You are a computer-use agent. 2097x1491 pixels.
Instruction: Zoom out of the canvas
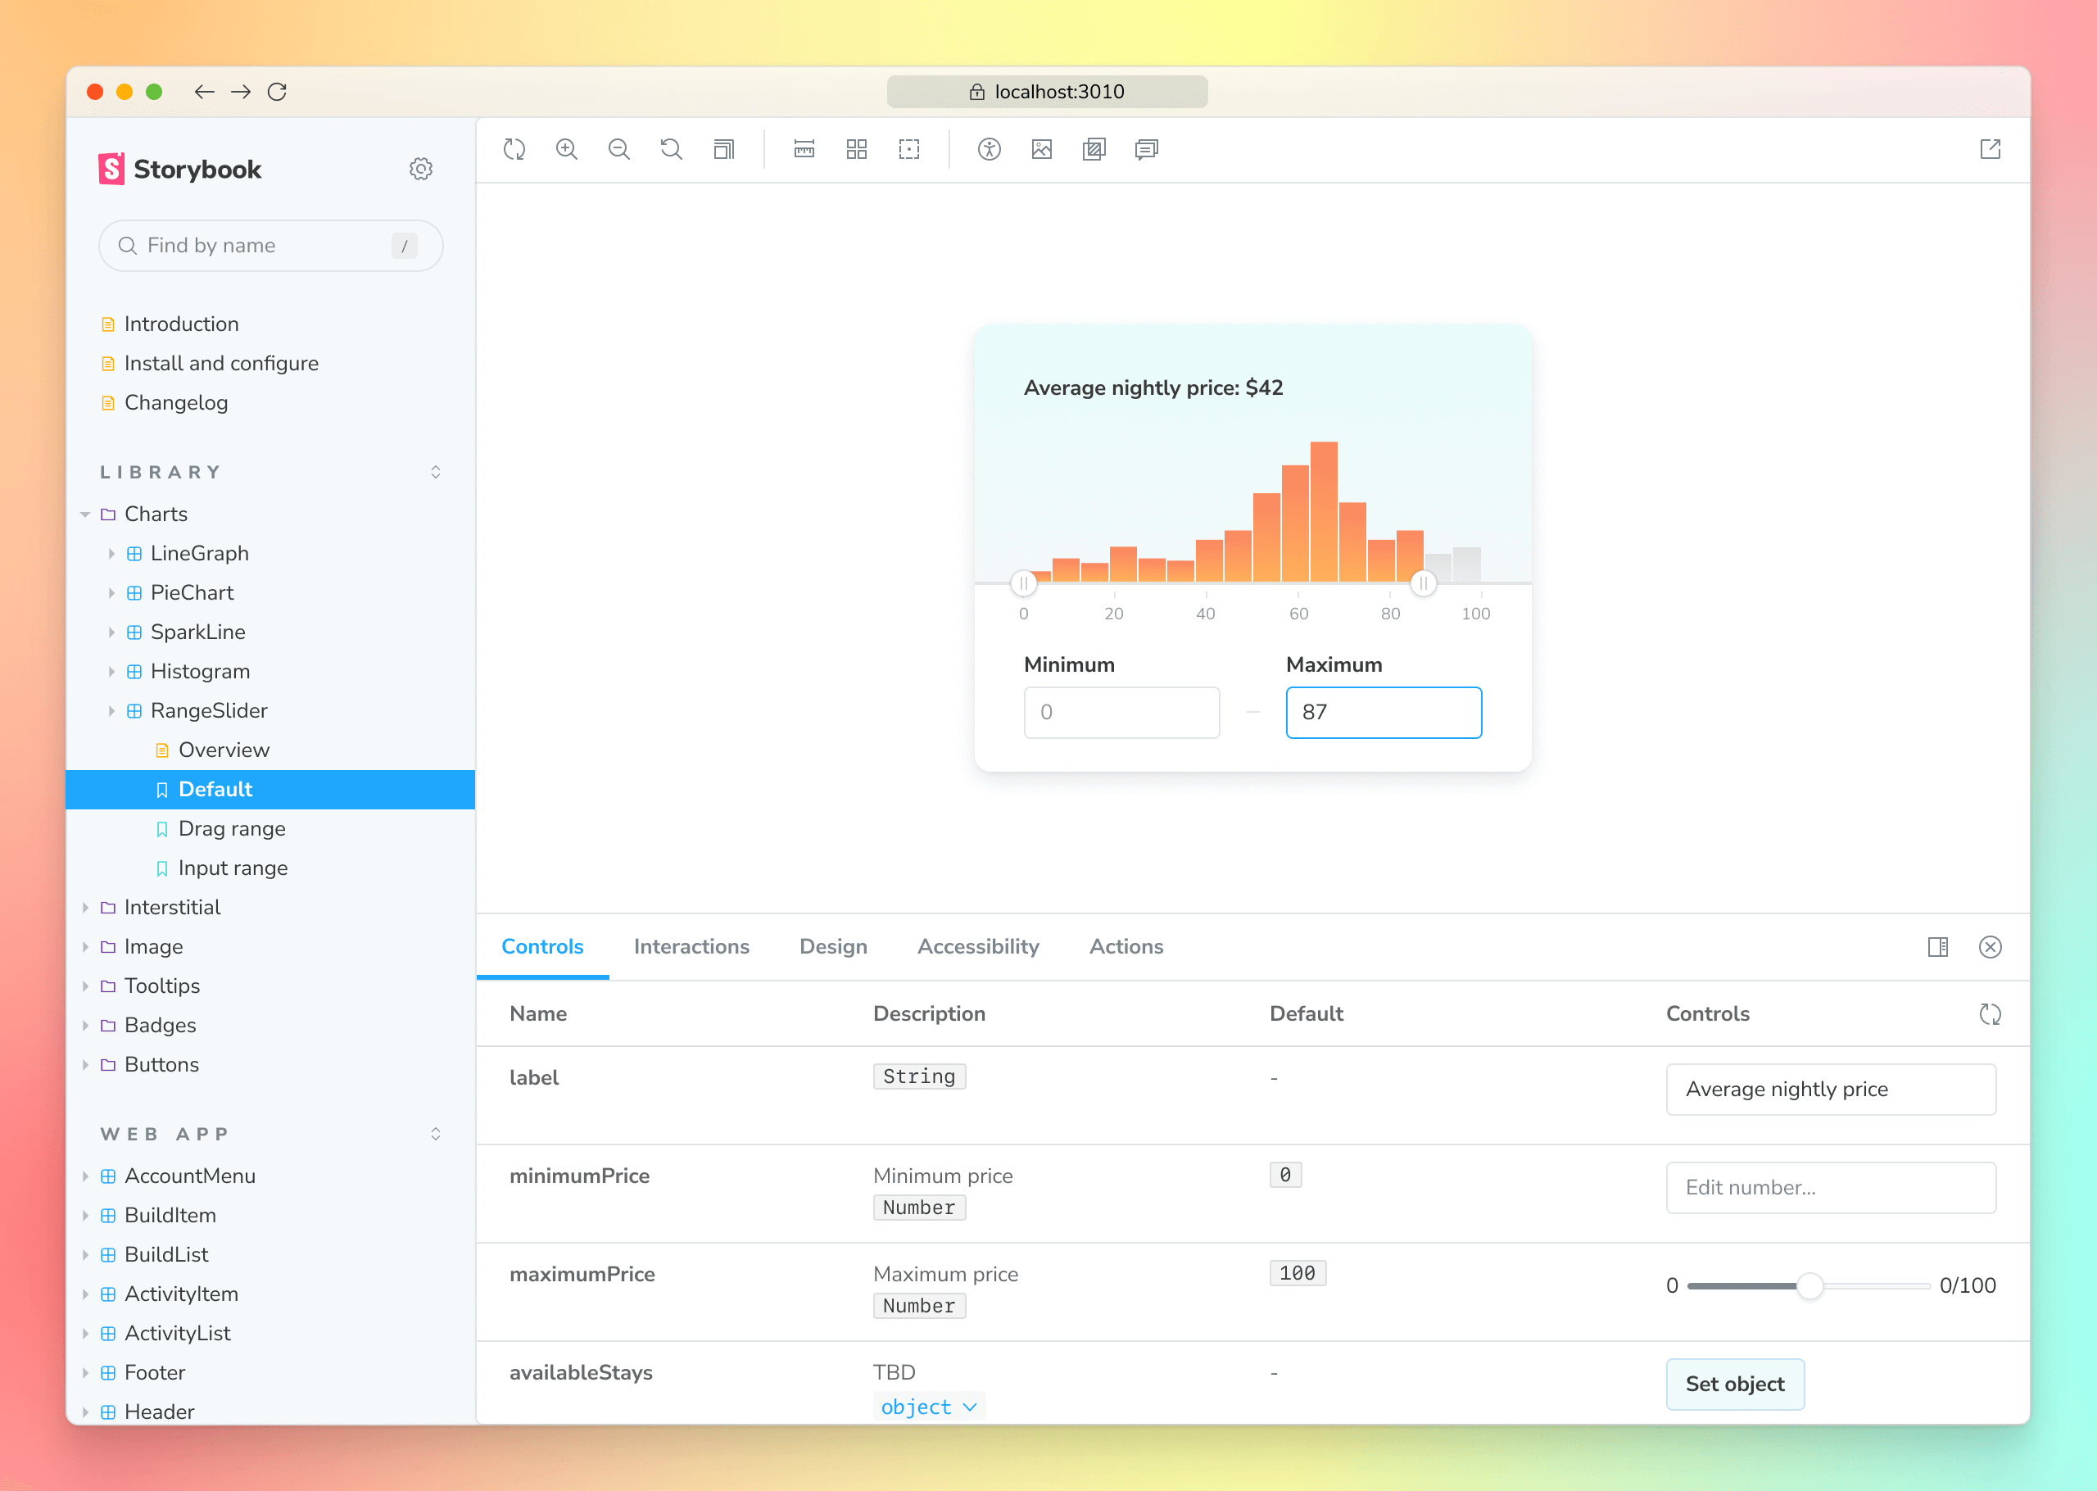[619, 149]
